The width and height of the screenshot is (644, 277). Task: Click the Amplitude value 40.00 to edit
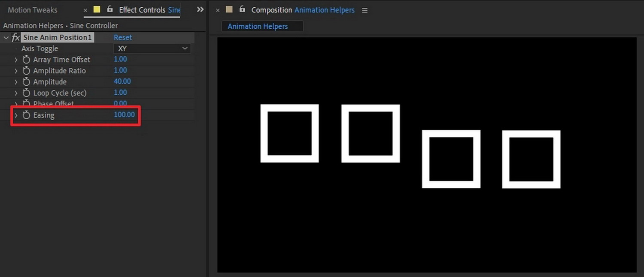[122, 81]
